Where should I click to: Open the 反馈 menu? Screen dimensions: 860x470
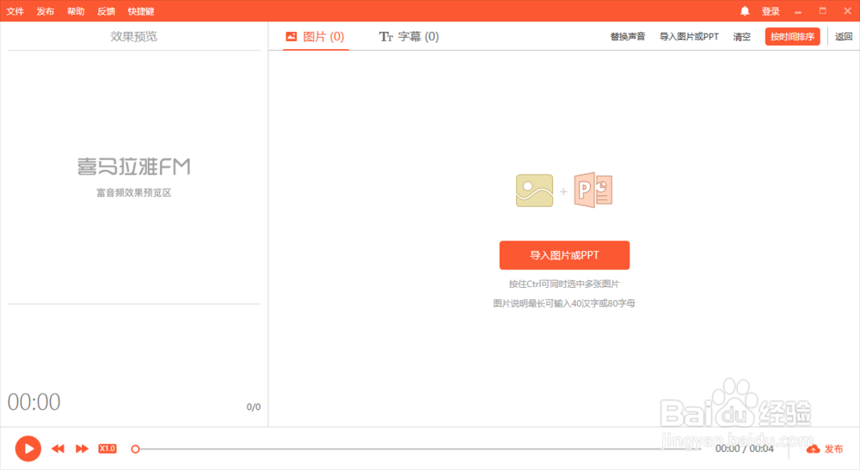(107, 11)
